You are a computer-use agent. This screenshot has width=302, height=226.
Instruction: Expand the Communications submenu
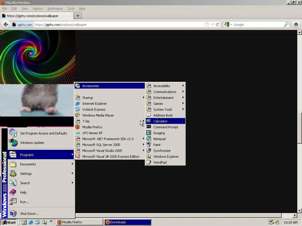183,92
